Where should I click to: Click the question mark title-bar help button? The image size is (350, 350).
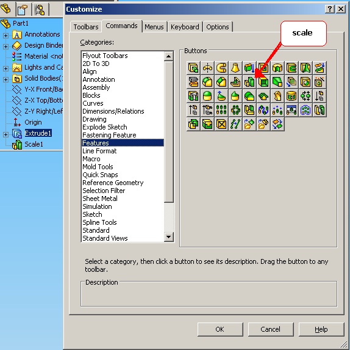pyautogui.click(x=330, y=9)
